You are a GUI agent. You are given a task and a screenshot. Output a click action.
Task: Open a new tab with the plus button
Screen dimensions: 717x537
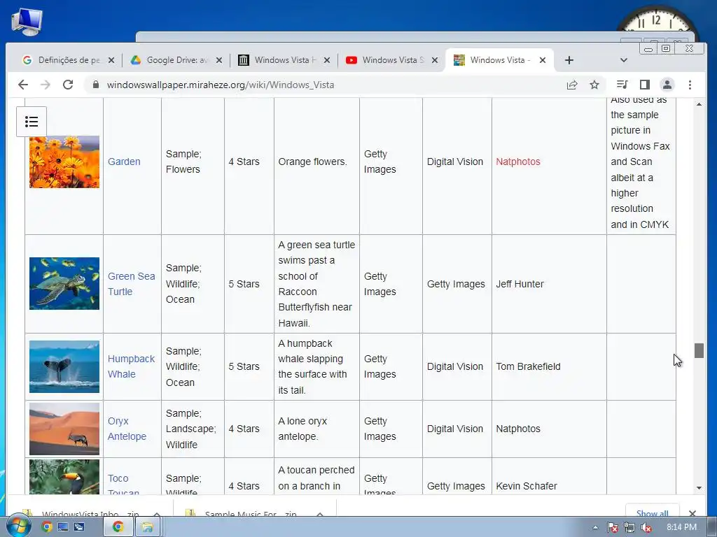569,60
